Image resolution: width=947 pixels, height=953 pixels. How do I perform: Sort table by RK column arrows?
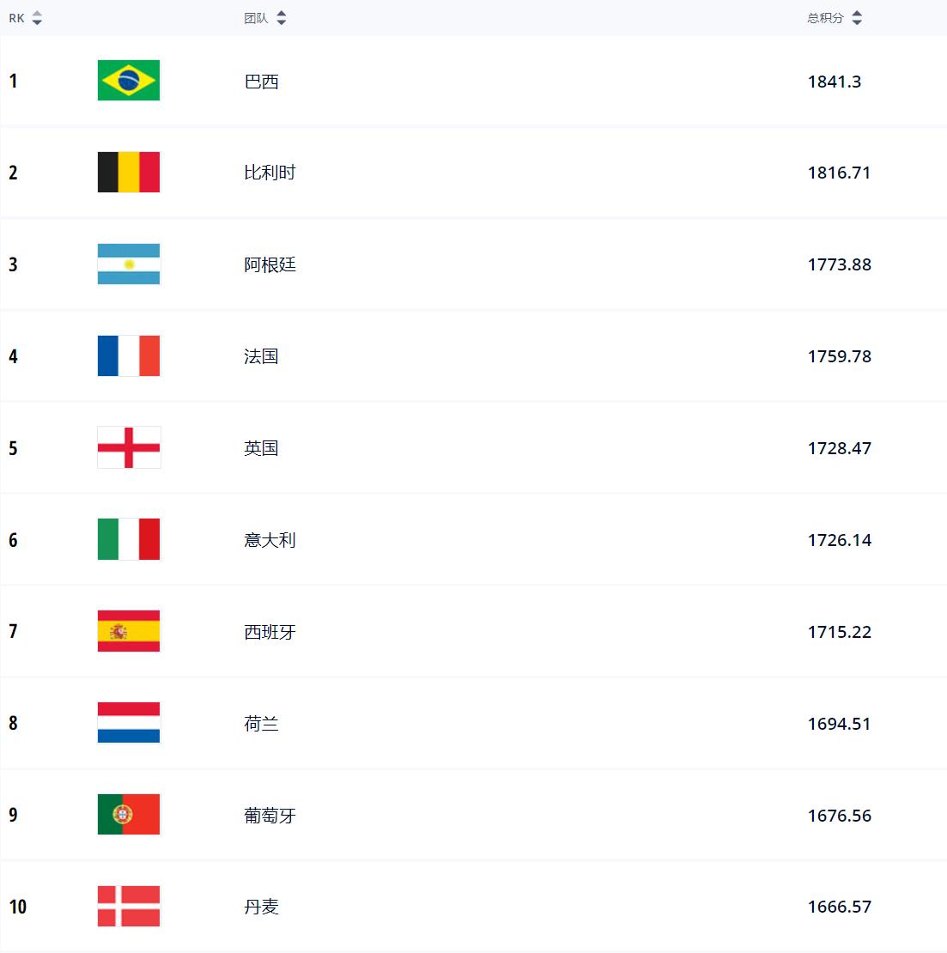tap(37, 18)
